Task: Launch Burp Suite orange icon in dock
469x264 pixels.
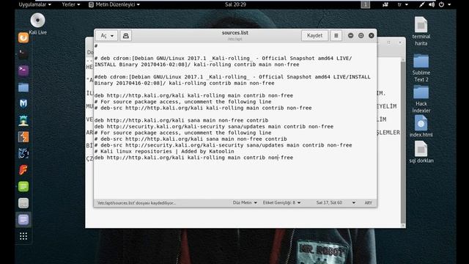Action: (x=23, y=137)
